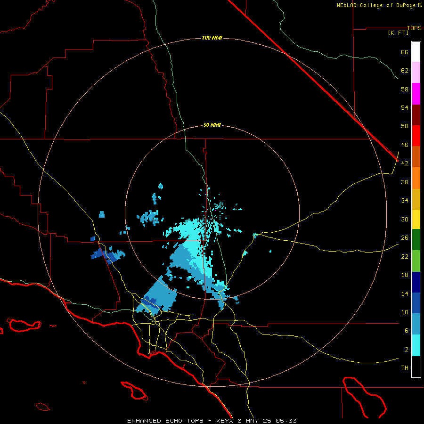
Task: Click the 'TH' scale label
Action: (405, 368)
